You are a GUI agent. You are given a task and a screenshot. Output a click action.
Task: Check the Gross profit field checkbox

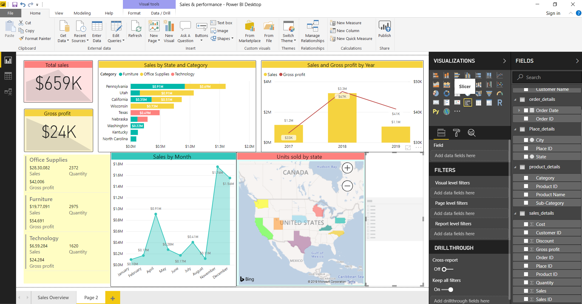coord(526,249)
